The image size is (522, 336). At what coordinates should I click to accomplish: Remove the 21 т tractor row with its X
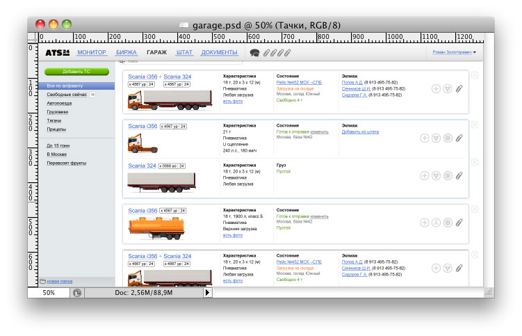[x=475, y=125]
